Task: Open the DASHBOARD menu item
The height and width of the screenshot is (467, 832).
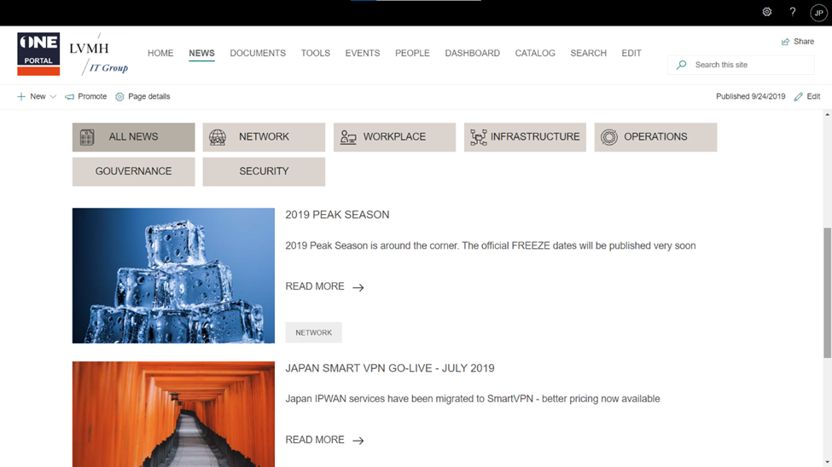Action: coord(472,53)
